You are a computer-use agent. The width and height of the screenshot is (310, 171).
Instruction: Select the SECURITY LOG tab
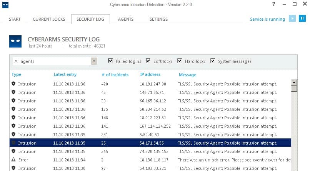[x=90, y=19]
